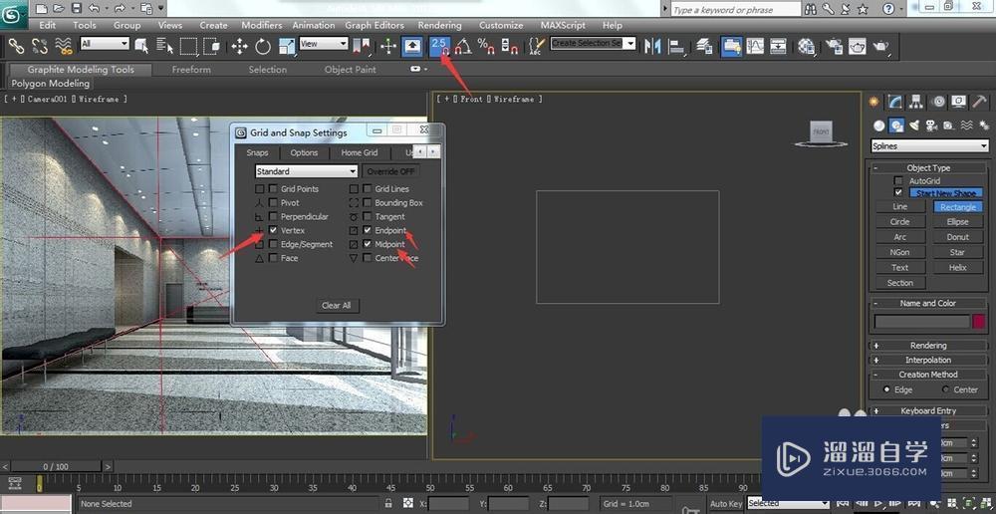The height and width of the screenshot is (514, 996).
Task: Open the Standard snap type dropdown
Action: click(x=306, y=171)
